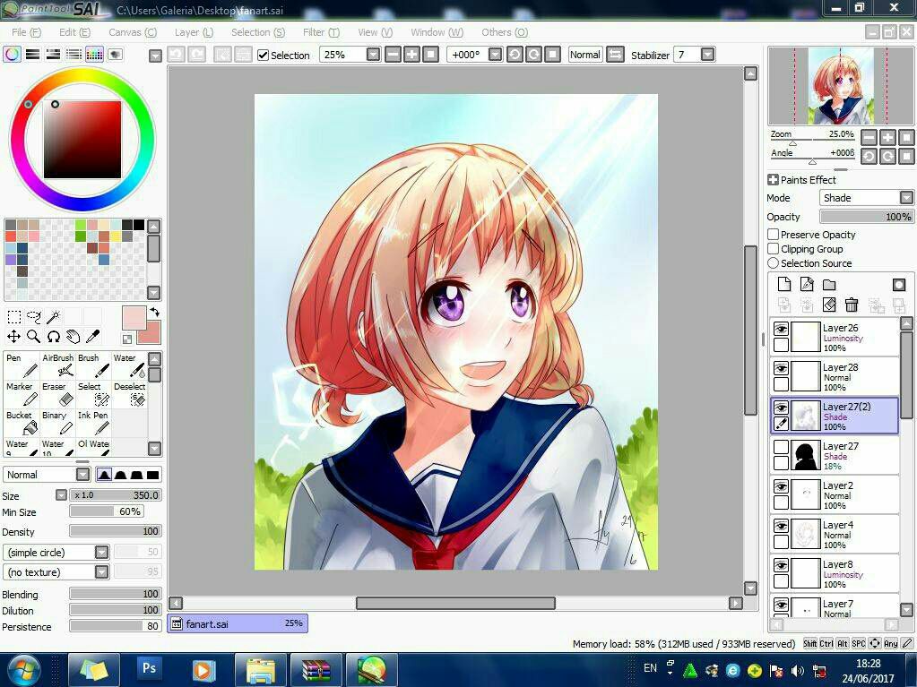Rotate canvas clockwise from toolbar
Screen dimensions: 917x687
533,55
